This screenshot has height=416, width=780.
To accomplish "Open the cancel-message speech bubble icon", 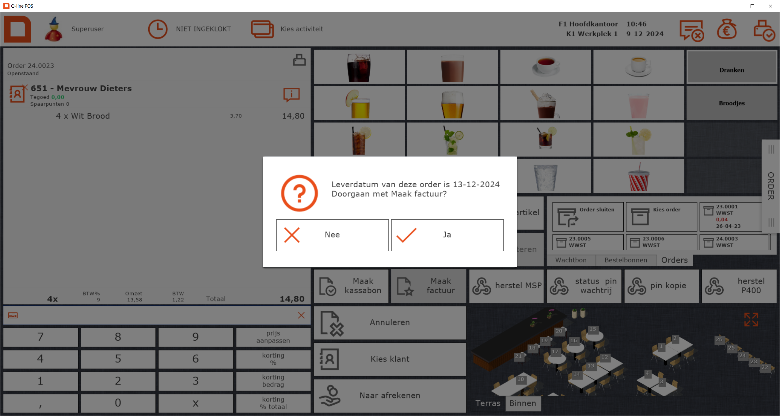I will click(x=692, y=30).
